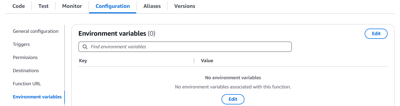The width and height of the screenshot is (400, 106).
Task: Open Permissions settings in sidebar
Action: pyautogui.click(x=25, y=57)
